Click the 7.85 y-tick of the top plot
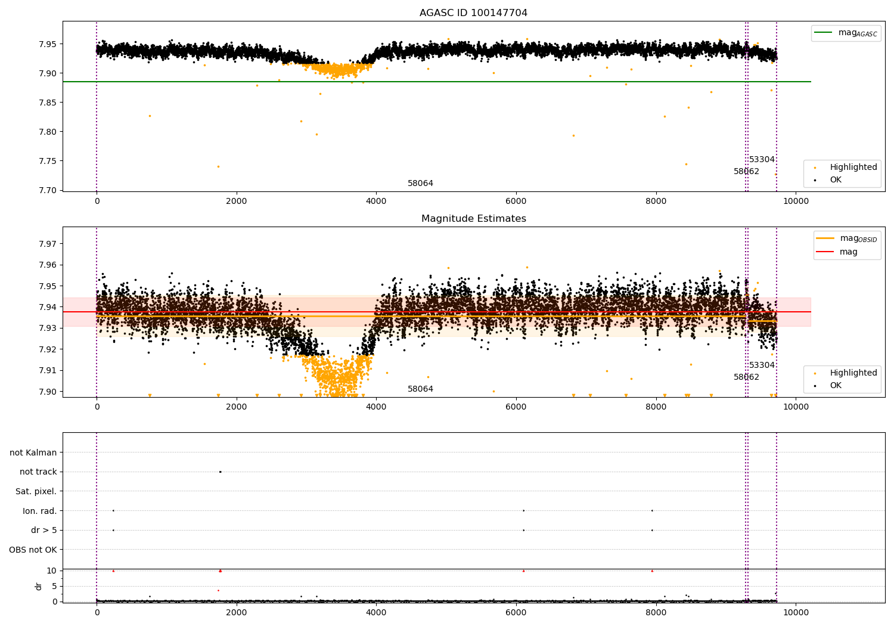894x626 pixels. coord(48,103)
